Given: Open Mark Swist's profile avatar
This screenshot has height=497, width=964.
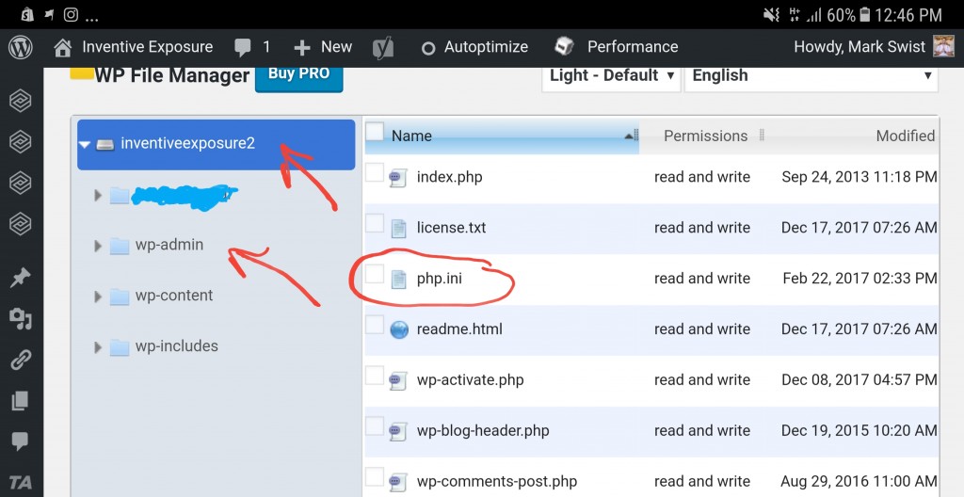Looking at the screenshot, I should [943, 47].
